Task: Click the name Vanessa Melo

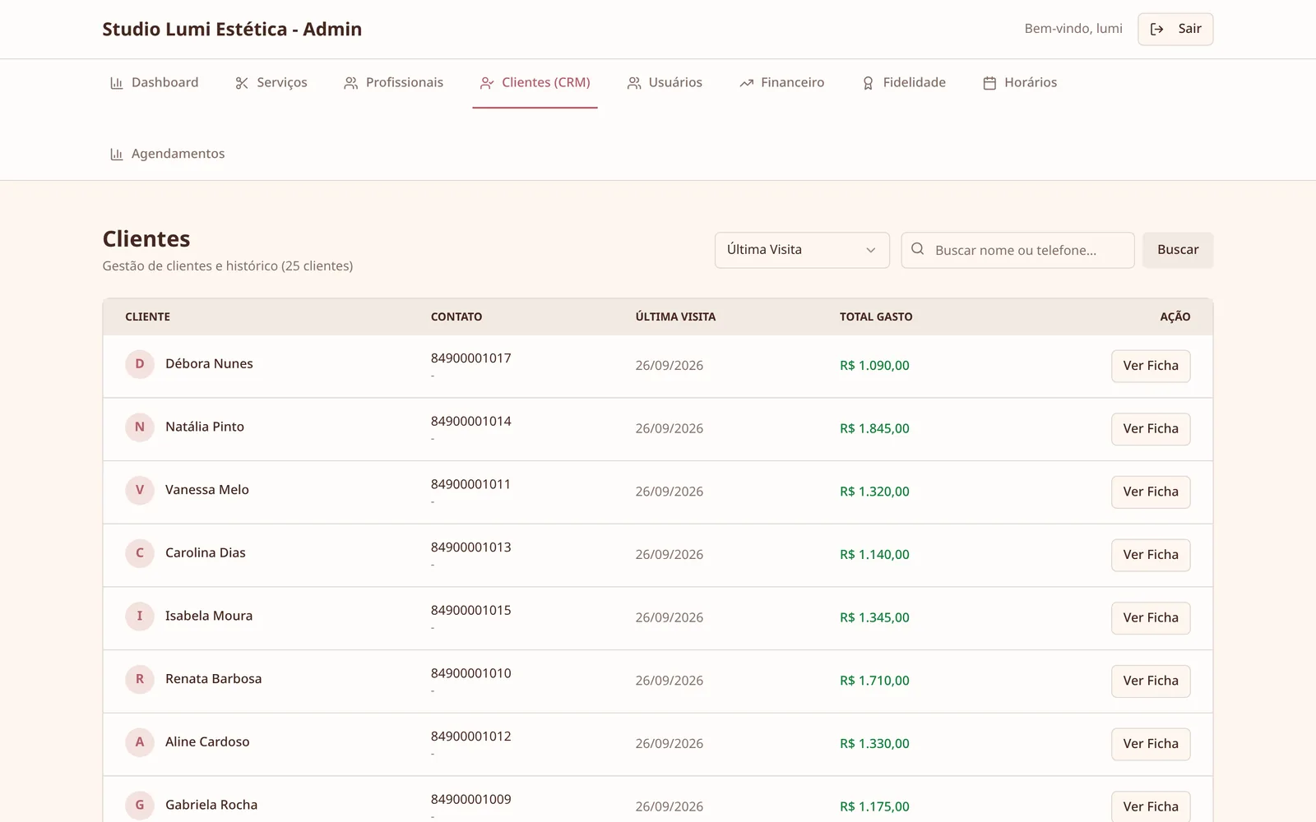Action: 207,490
